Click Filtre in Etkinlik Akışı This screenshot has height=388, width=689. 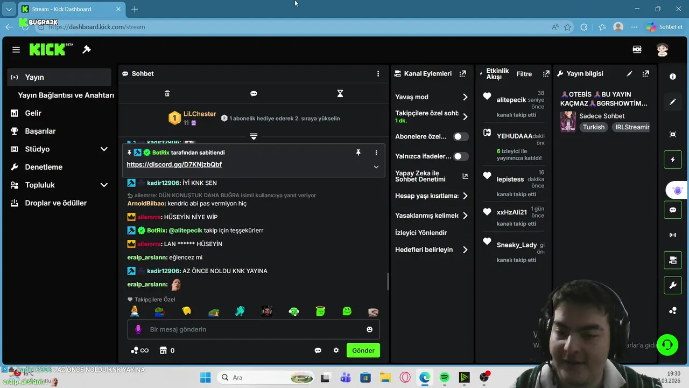[524, 74]
